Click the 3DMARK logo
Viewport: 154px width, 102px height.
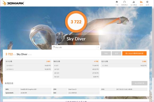(x=13, y=3)
